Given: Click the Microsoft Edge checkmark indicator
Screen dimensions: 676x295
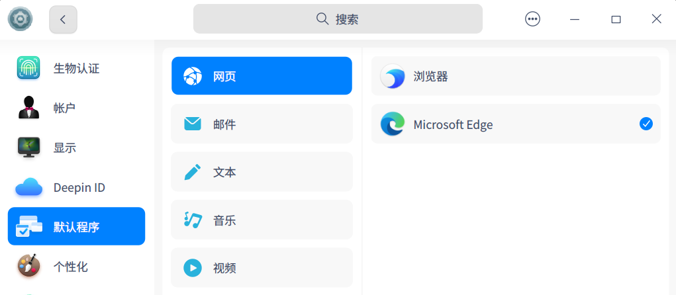Looking at the screenshot, I should click(646, 124).
